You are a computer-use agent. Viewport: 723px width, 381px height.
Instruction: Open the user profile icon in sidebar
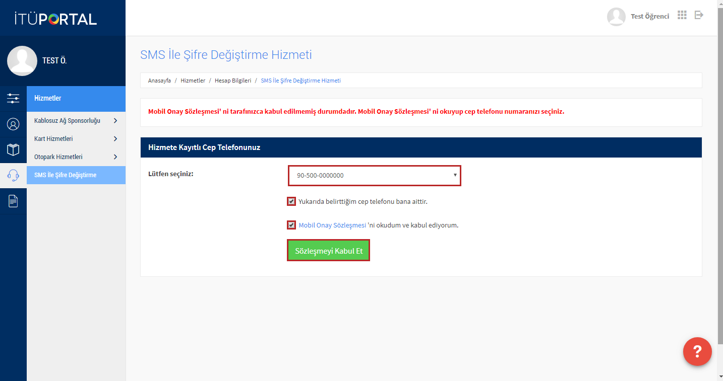pyautogui.click(x=13, y=124)
